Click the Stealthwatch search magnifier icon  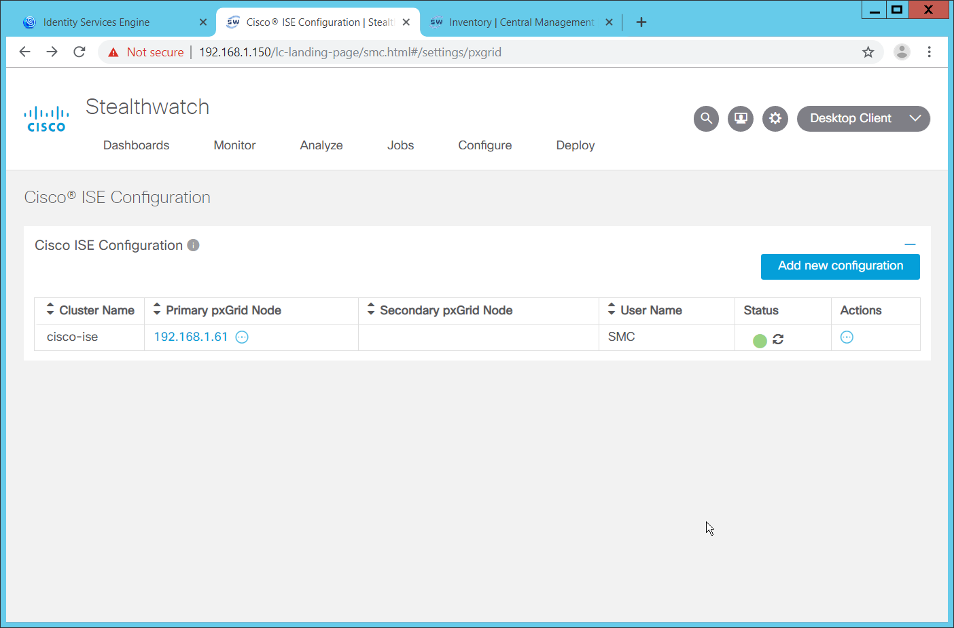706,119
